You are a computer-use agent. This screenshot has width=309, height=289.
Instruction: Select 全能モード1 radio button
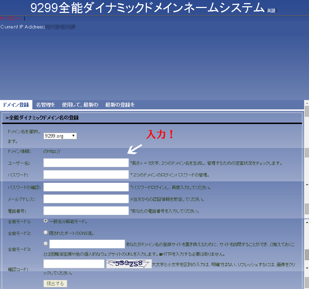pos(46,221)
